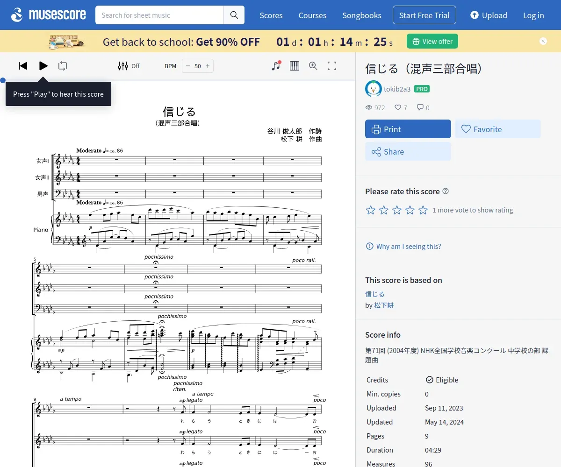Click the Duration value 04:29
Viewport: 561px width, 467px height.
[433, 450]
